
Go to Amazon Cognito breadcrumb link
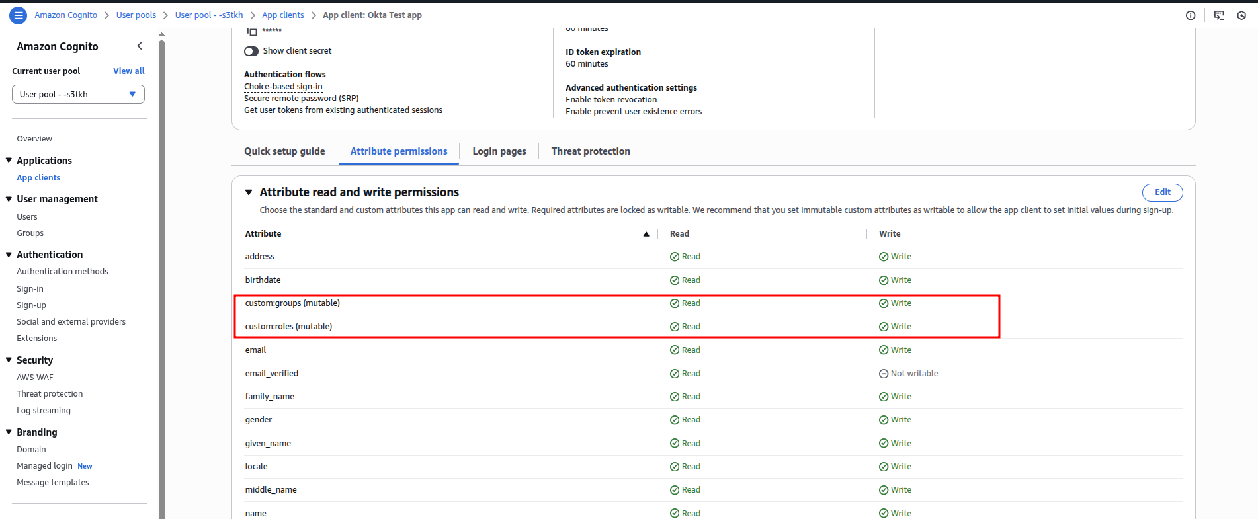[x=65, y=15]
